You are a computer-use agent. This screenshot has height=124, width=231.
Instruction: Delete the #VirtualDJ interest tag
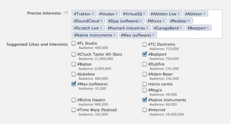point(144,14)
